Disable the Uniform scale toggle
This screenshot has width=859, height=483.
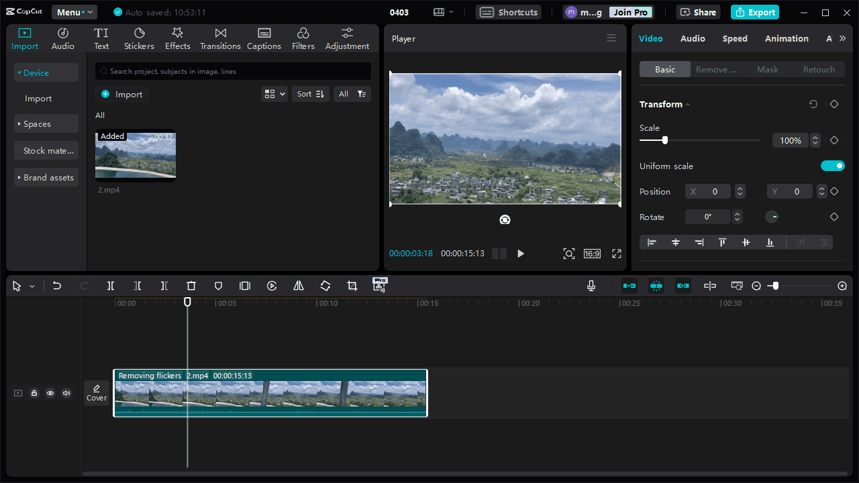pos(832,166)
